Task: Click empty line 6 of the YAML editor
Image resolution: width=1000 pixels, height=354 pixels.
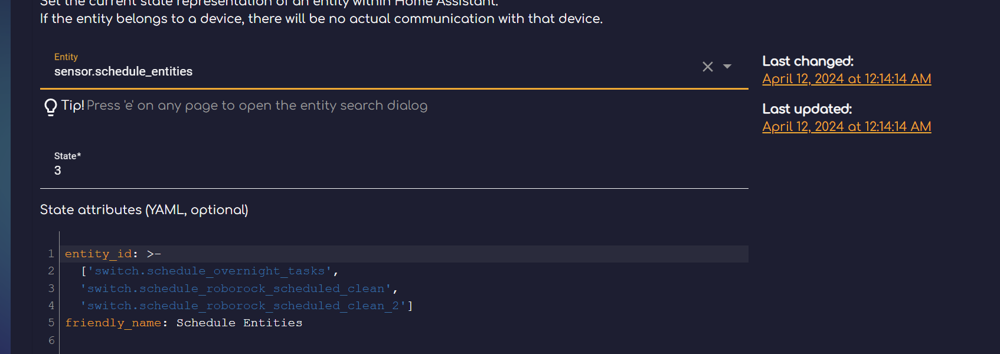Action: 177,340
